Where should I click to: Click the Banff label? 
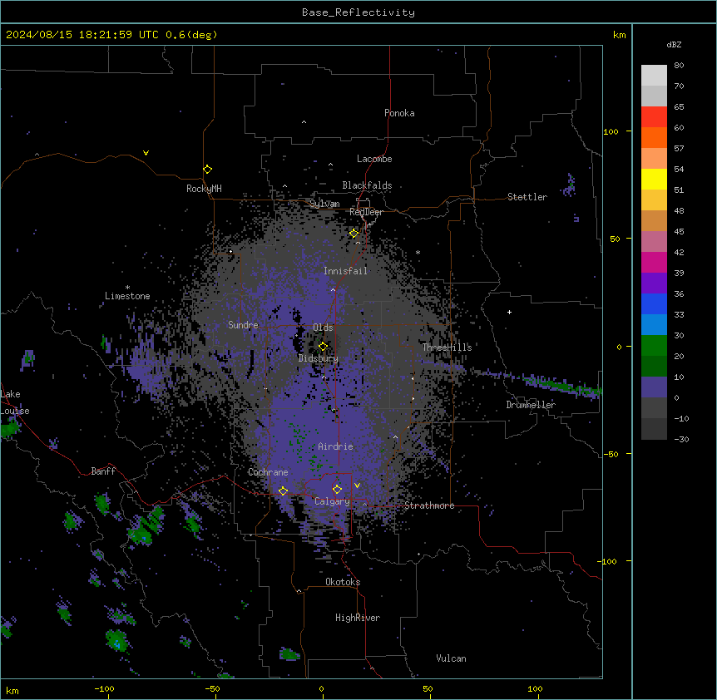pyautogui.click(x=103, y=471)
